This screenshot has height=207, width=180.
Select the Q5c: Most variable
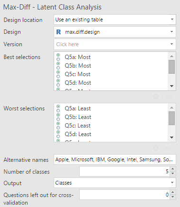point(77,74)
